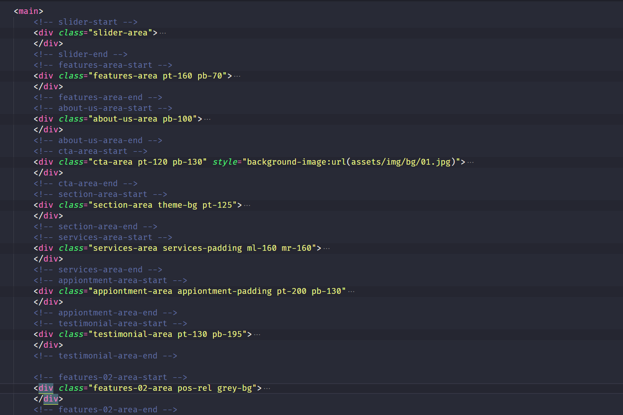Click the style attribute on cta-area div
This screenshot has width=623, height=415.
click(225, 162)
